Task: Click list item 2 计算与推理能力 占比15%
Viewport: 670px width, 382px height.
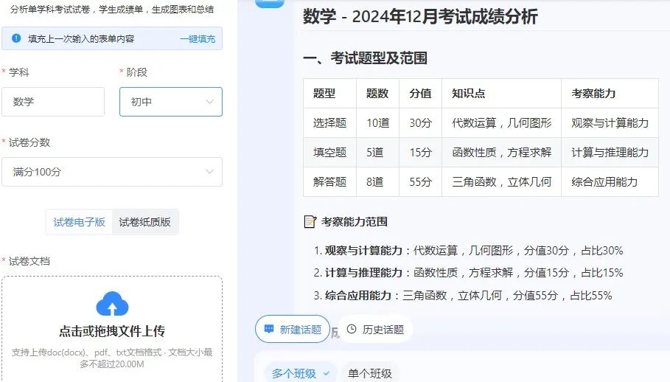Action: (468, 273)
